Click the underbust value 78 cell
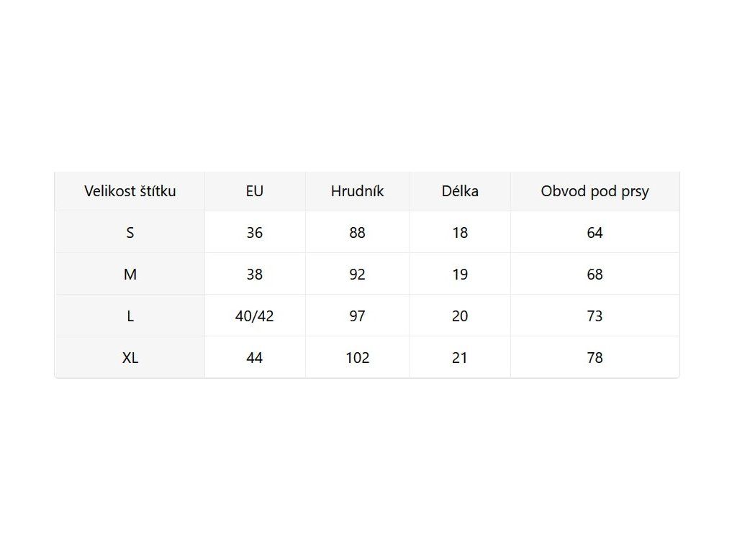 (x=594, y=358)
